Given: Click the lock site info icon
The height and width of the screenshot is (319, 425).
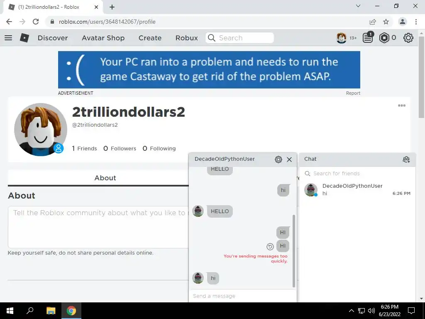Looking at the screenshot, I should [x=53, y=22].
